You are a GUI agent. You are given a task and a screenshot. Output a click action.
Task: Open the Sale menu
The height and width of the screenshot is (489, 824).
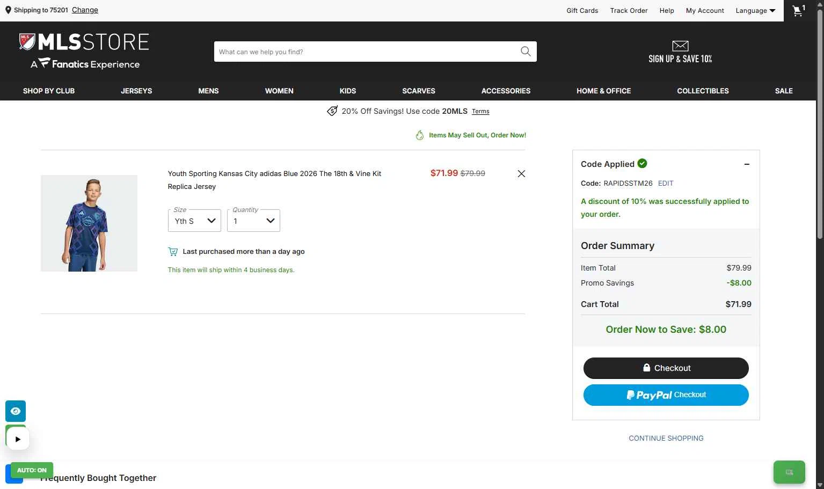784,91
